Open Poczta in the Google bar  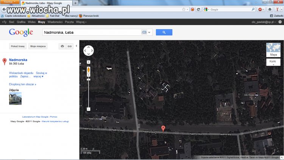69,22
